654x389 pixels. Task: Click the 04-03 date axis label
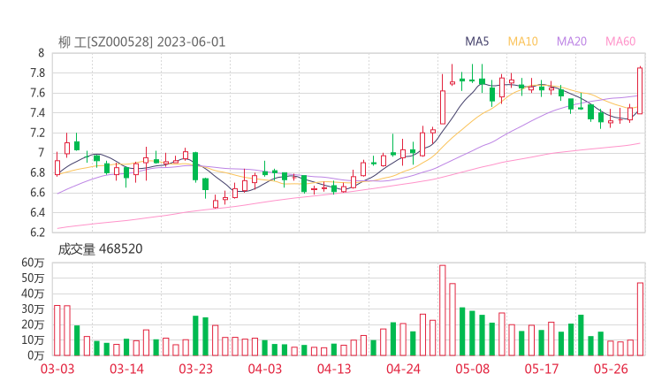click(x=265, y=369)
